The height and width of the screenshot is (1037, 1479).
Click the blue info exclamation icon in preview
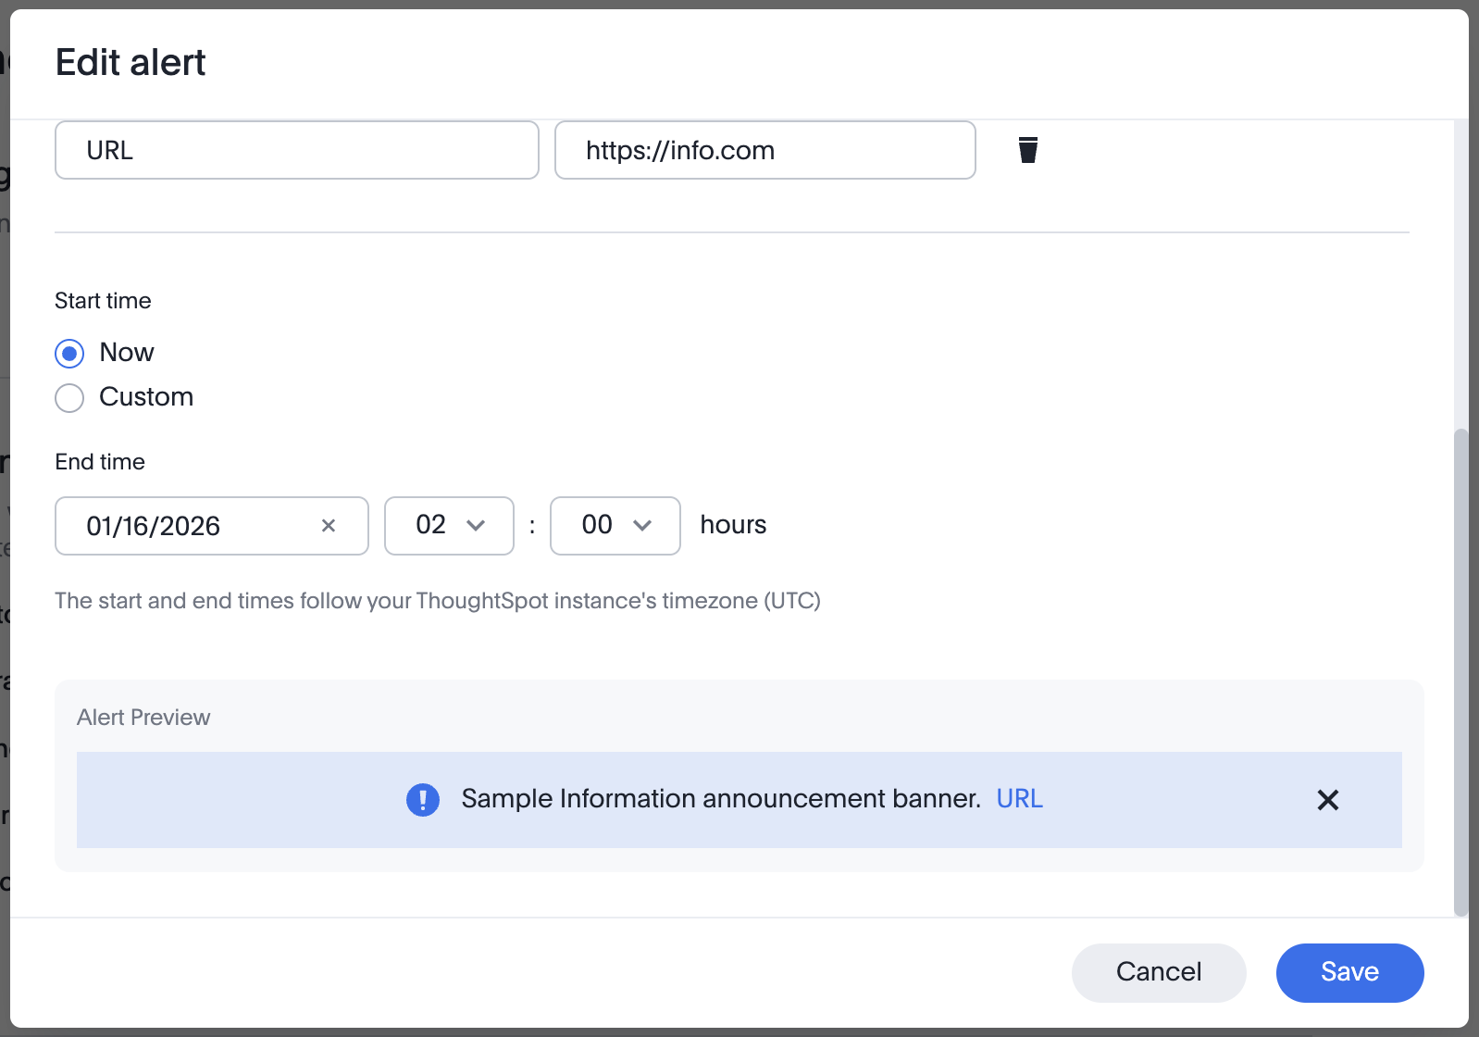point(423,800)
